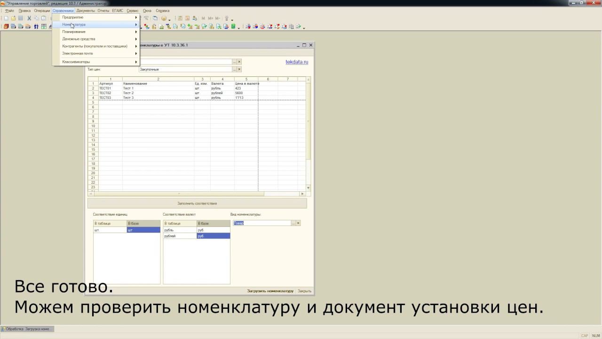Select the рубль row in Соответствие валют table
This screenshot has height=339, width=602.
(x=197, y=230)
